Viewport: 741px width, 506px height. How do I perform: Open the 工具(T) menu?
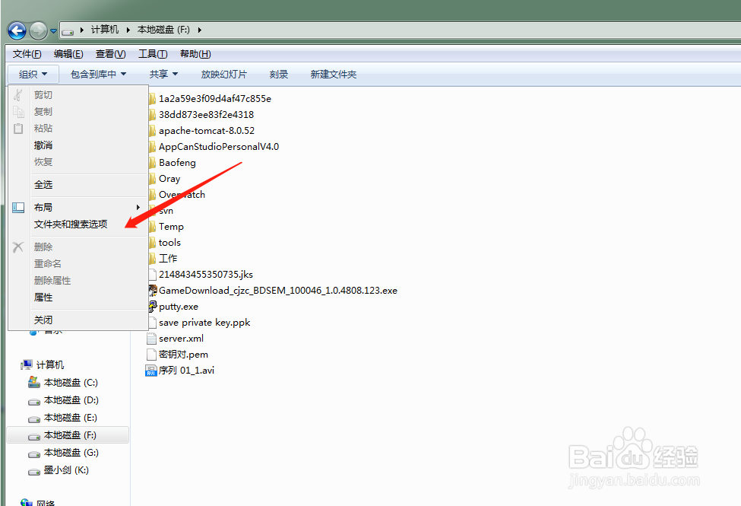coord(153,54)
